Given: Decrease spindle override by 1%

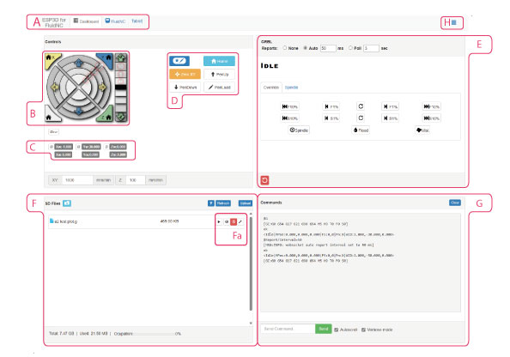Looking at the screenshot, I should pyautogui.click(x=331, y=118).
